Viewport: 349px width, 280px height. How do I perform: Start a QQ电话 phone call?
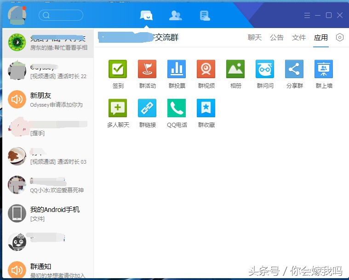pos(177,108)
